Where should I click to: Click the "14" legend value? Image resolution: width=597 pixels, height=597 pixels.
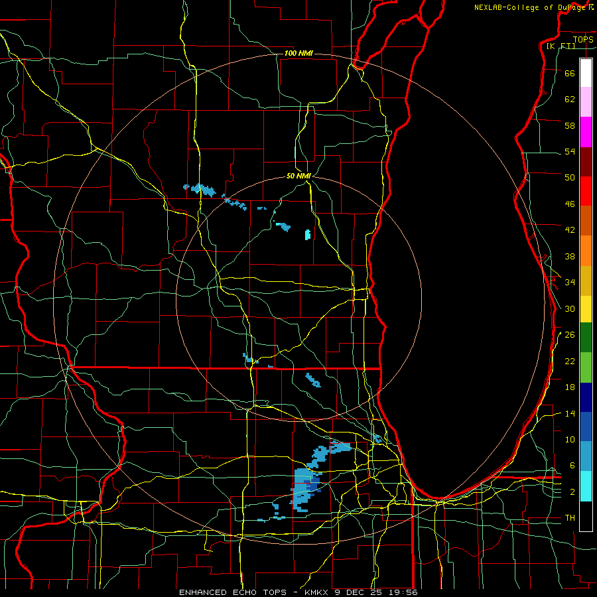(570, 413)
